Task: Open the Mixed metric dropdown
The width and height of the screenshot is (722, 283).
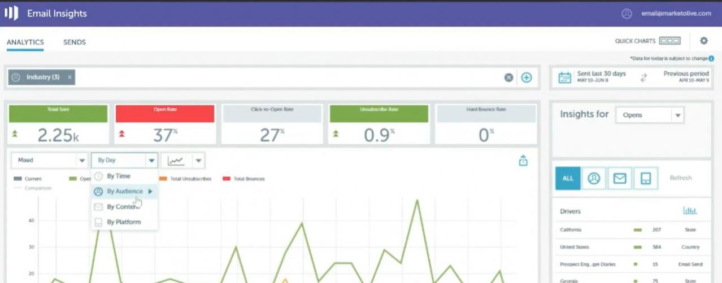Action: (x=50, y=160)
